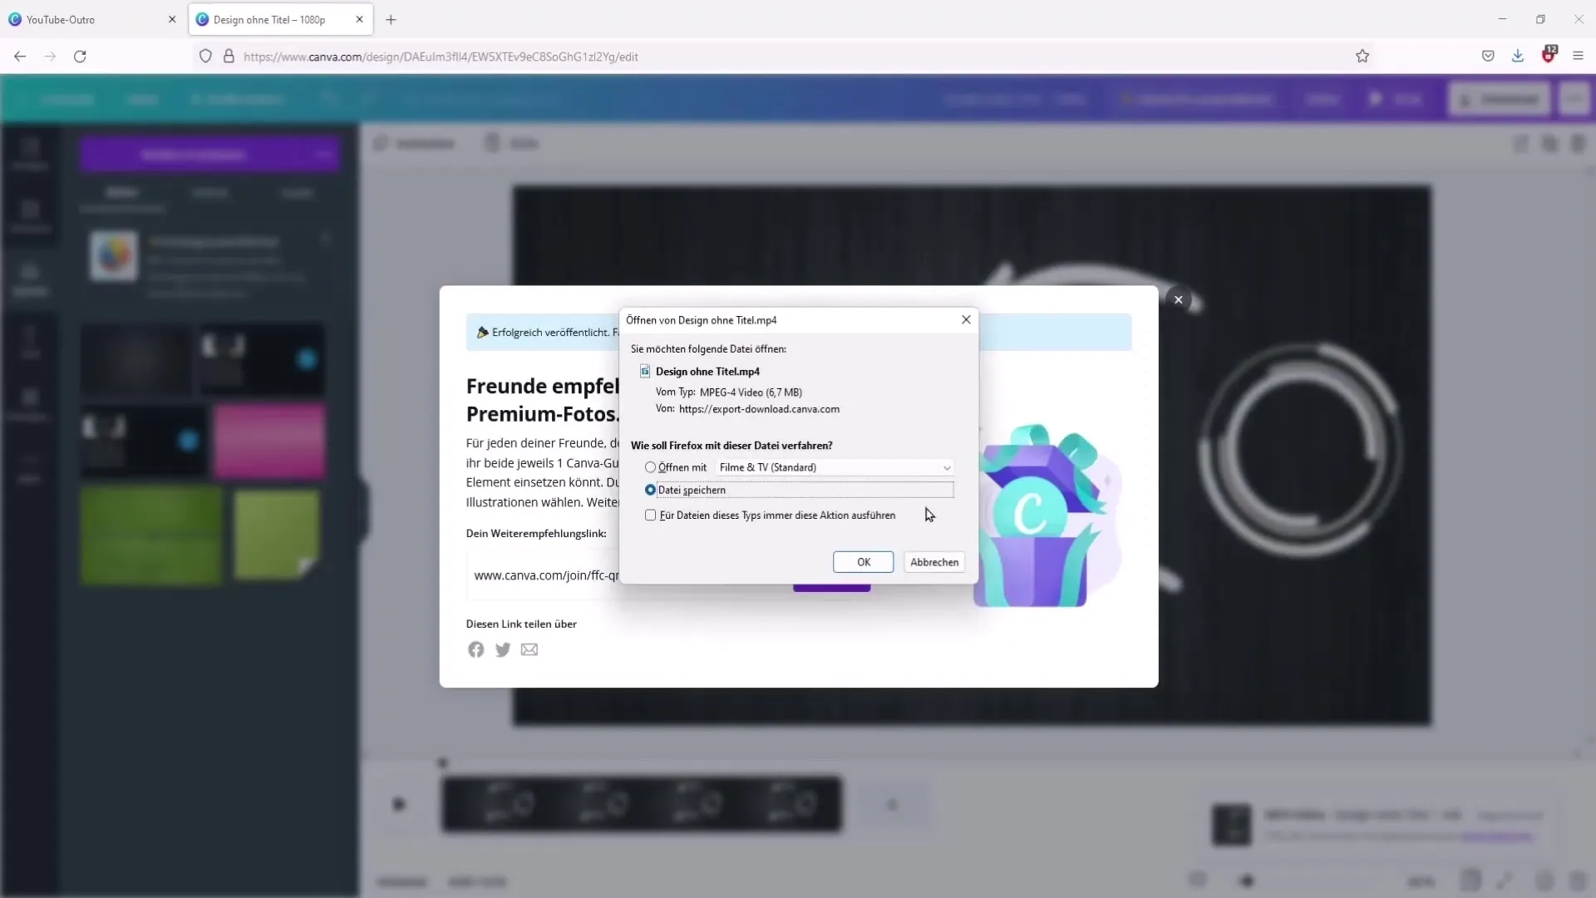The width and height of the screenshot is (1596, 898).
Task: Share referral link via email icon
Action: (x=530, y=650)
